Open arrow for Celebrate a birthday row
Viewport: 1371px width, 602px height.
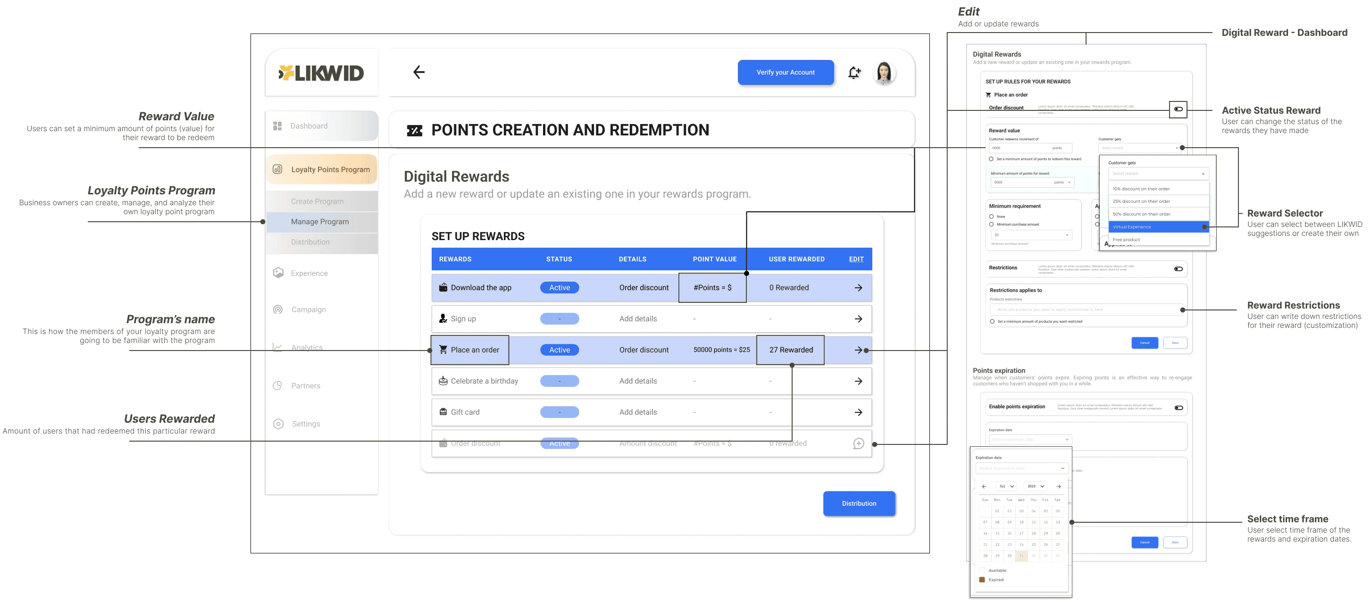pyautogui.click(x=858, y=381)
